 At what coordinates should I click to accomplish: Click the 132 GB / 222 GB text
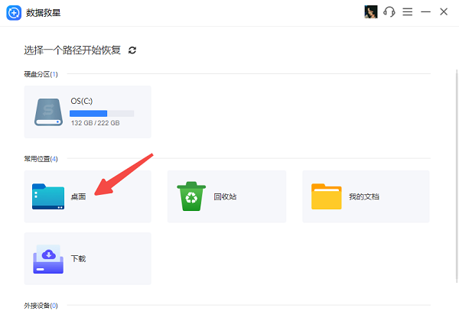(95, 123)
